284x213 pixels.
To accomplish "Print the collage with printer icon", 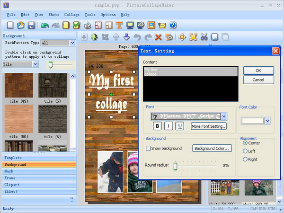I will pos(88,25).
